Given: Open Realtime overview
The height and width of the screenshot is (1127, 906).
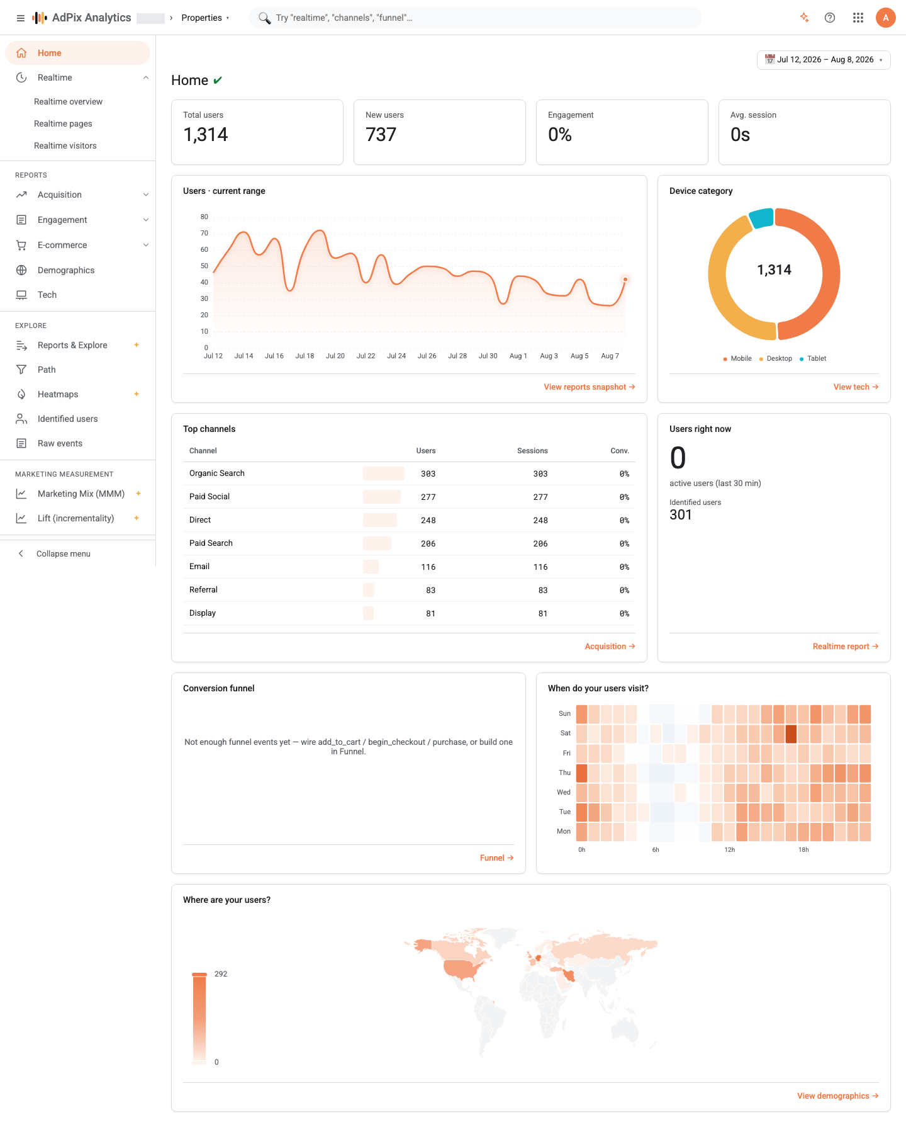Looking at the screenshot, I should [68, 101].
